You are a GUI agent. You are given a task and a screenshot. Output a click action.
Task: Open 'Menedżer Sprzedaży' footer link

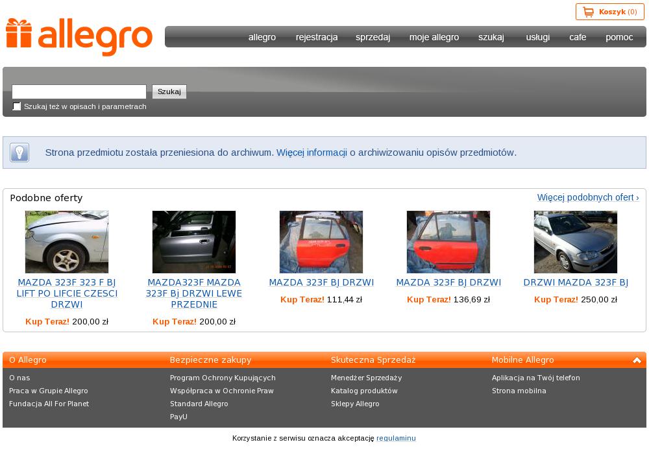point(366,378)
